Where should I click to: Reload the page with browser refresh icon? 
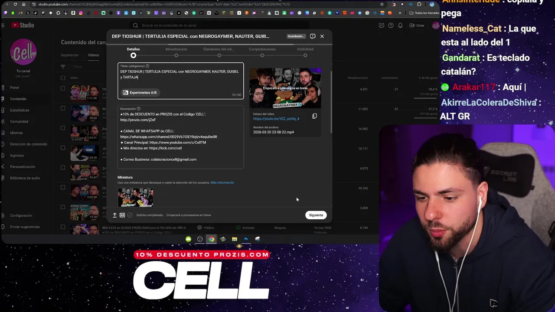[x=16, y=4]
